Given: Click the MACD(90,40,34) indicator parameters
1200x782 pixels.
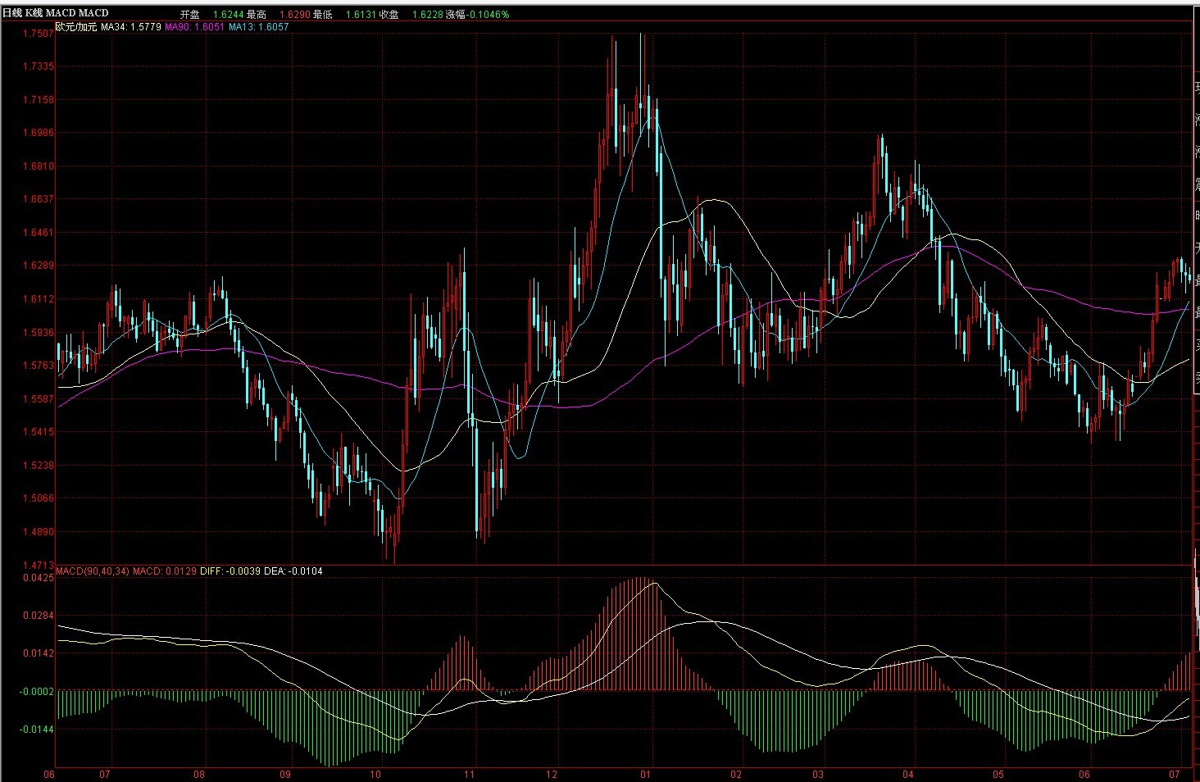Looking at the screenshot, I should [x=93, y=571].
